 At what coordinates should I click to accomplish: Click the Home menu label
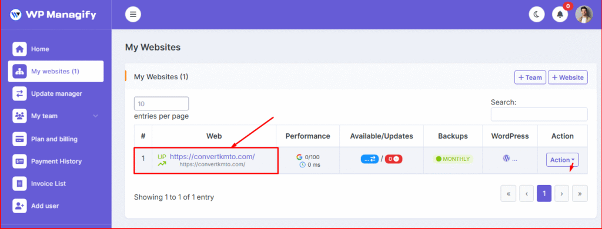coord(41,49)
